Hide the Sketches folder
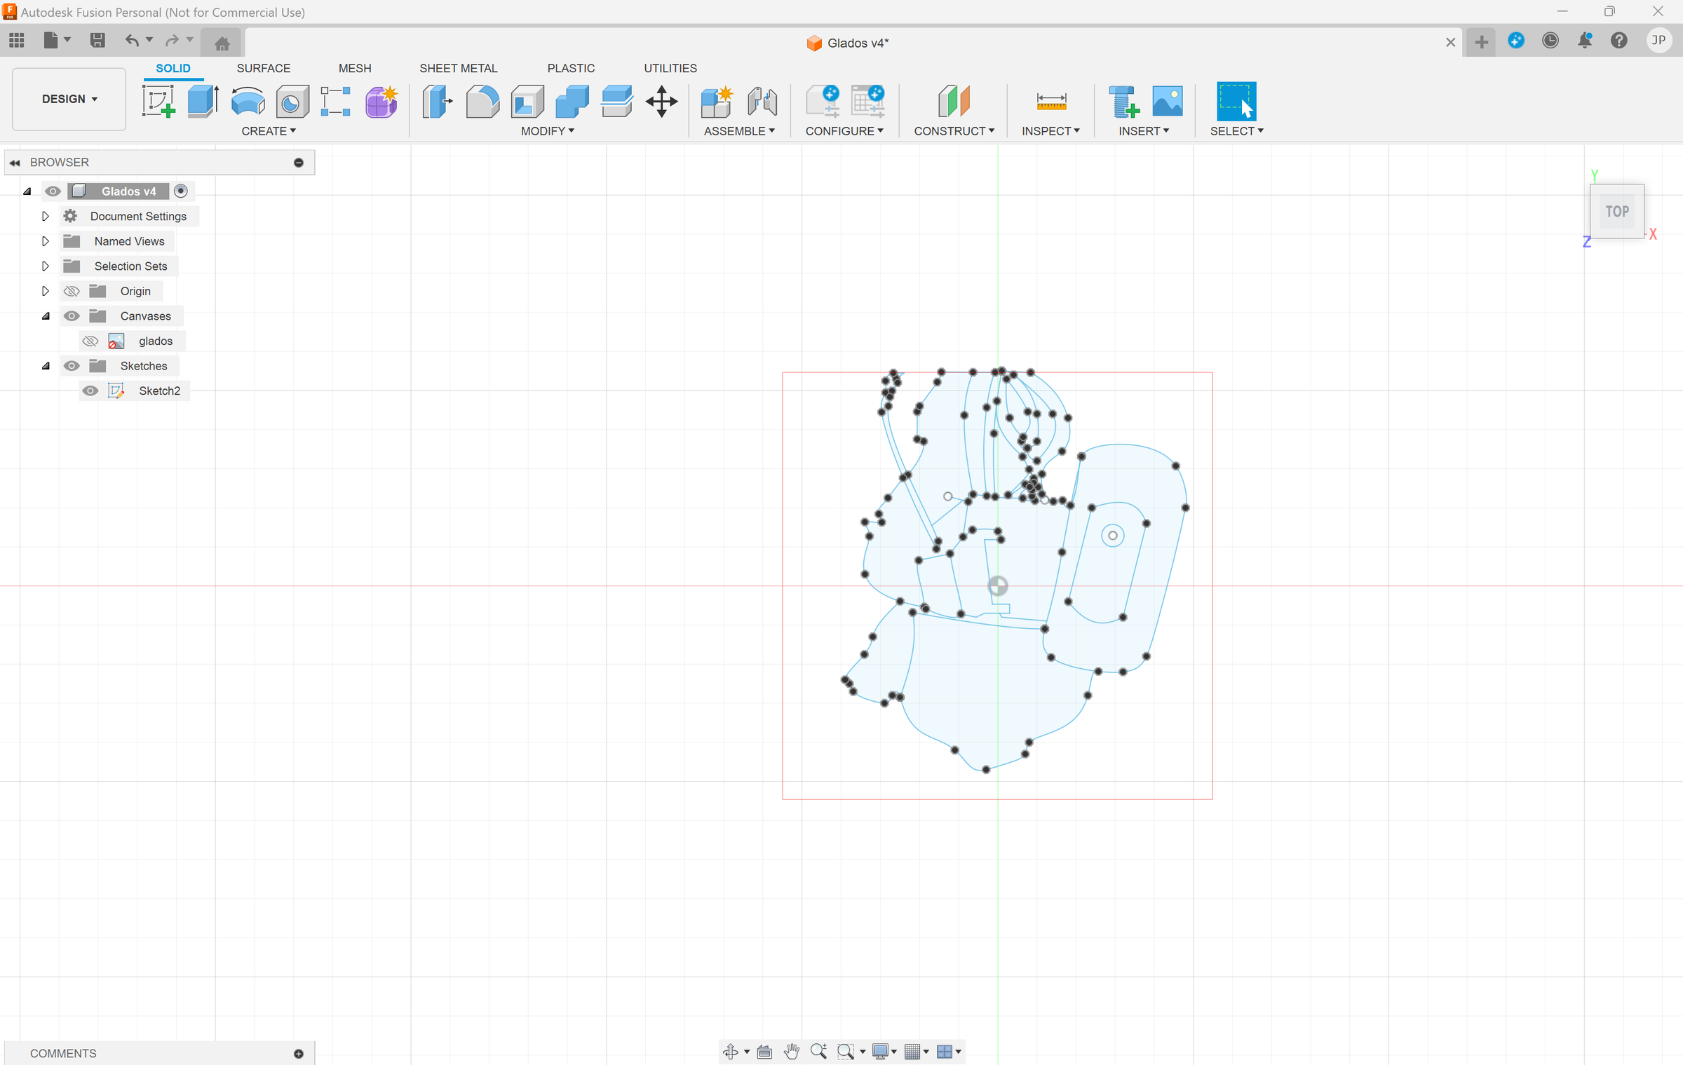The image size is (1683, 1065). tap(72, 366)
